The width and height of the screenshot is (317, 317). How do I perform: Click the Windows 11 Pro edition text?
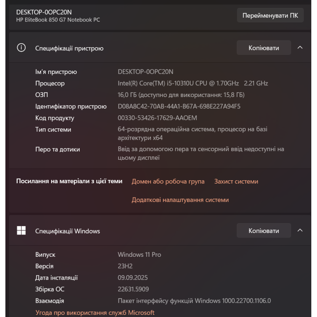(x=139, y=255)
